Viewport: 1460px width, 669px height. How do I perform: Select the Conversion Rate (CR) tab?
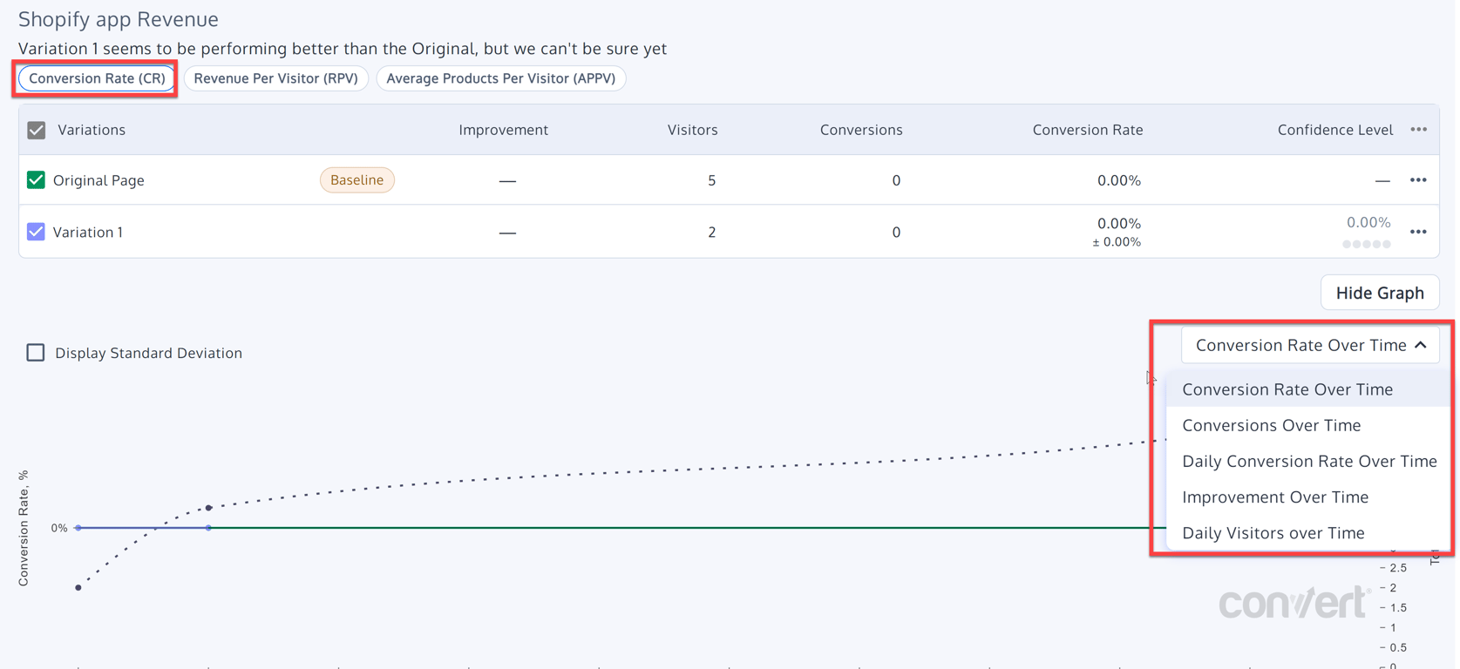(x=97, y=78)
